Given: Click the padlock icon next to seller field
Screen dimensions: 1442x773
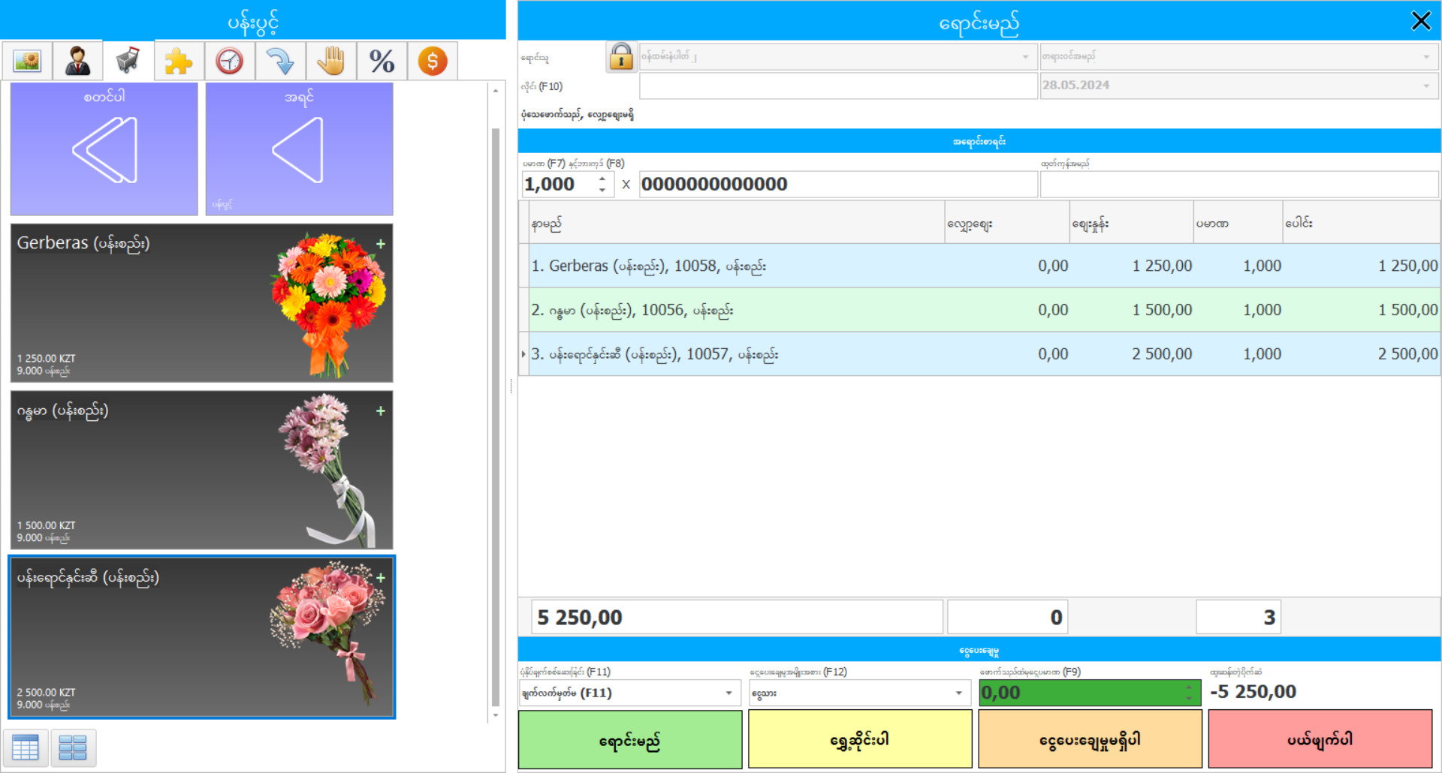Looking at the screenshot, I should pyautogui.click(x=621, y=57).
